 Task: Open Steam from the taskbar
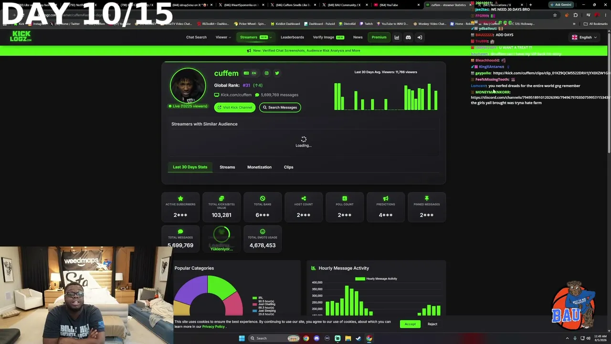pos(358,338)
